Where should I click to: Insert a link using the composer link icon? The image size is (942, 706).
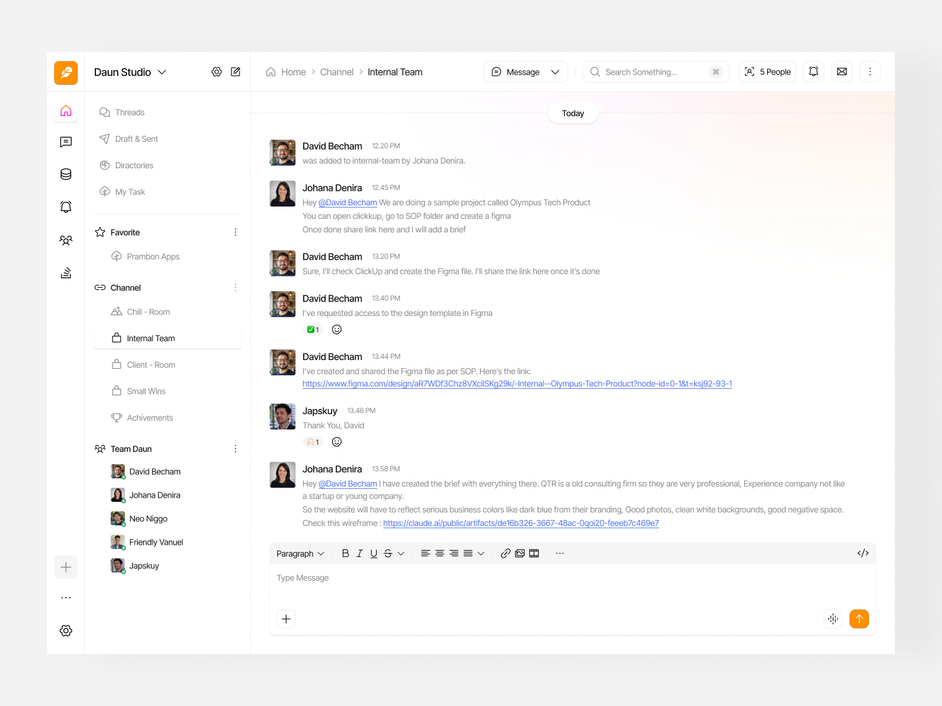(505, 553)
